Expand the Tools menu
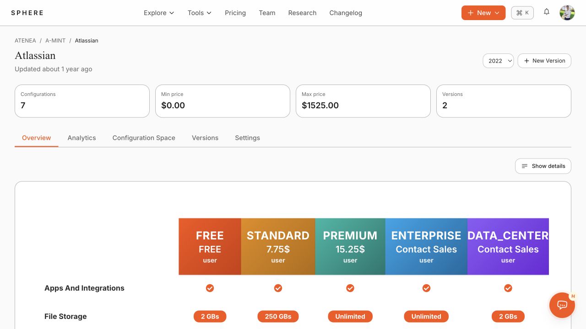 200,13
